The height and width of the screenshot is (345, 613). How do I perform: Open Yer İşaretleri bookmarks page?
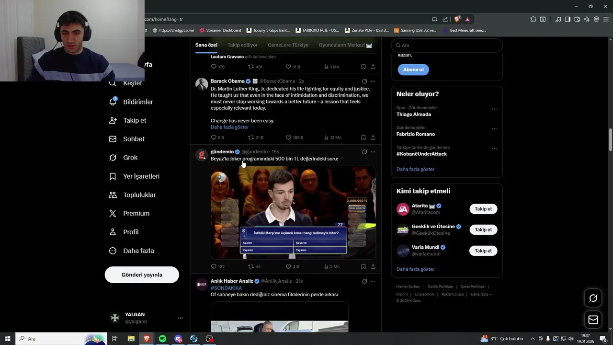coord(135,176)
